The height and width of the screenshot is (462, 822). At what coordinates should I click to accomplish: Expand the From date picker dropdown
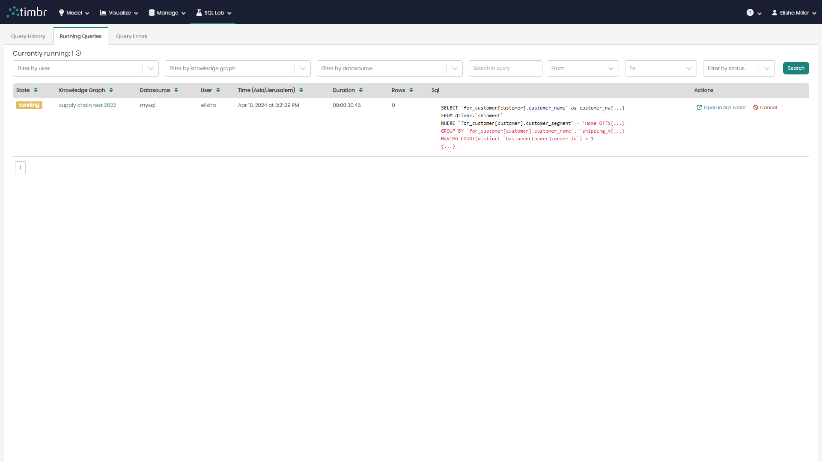[x=612, y=68]
